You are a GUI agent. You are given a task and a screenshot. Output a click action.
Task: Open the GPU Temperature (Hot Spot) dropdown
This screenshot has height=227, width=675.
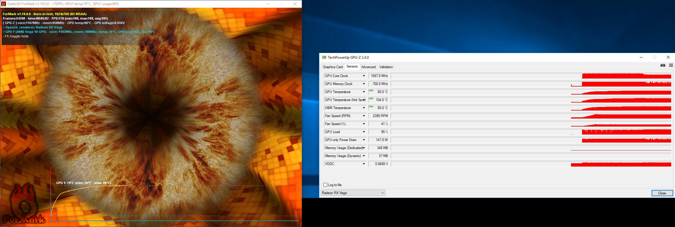(364, 100)
